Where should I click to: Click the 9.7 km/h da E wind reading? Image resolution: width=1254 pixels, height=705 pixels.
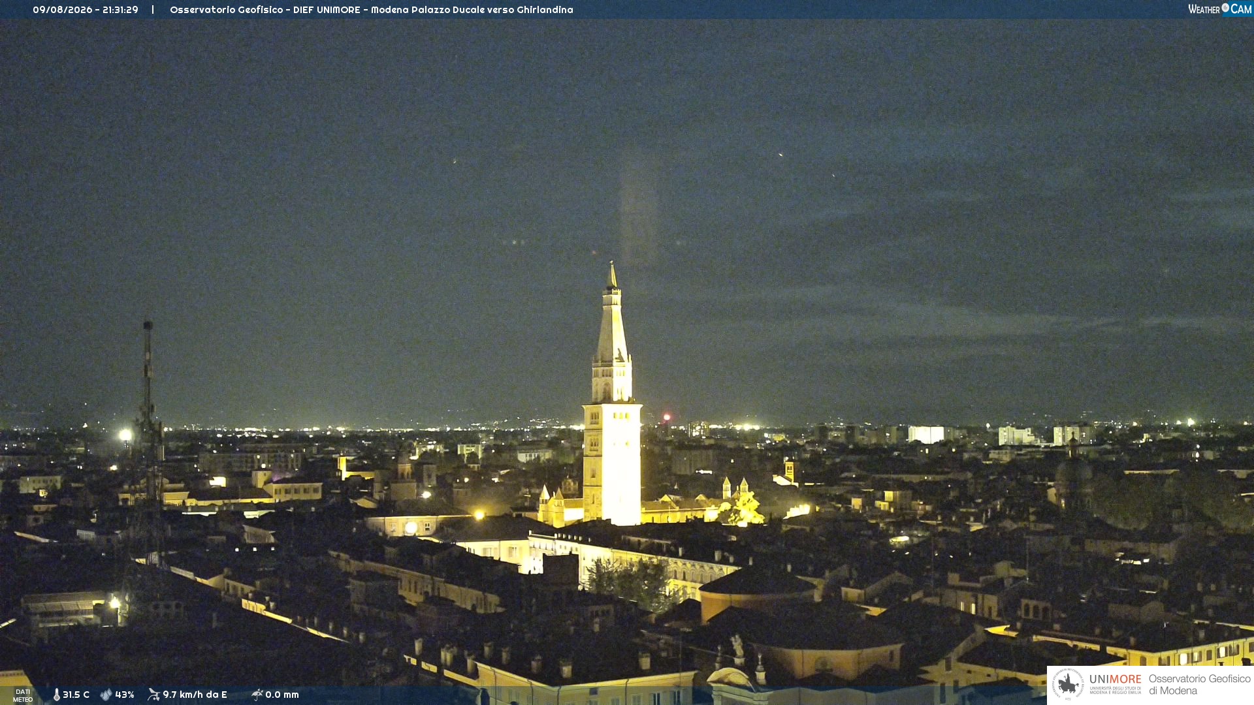coord(195,695)
